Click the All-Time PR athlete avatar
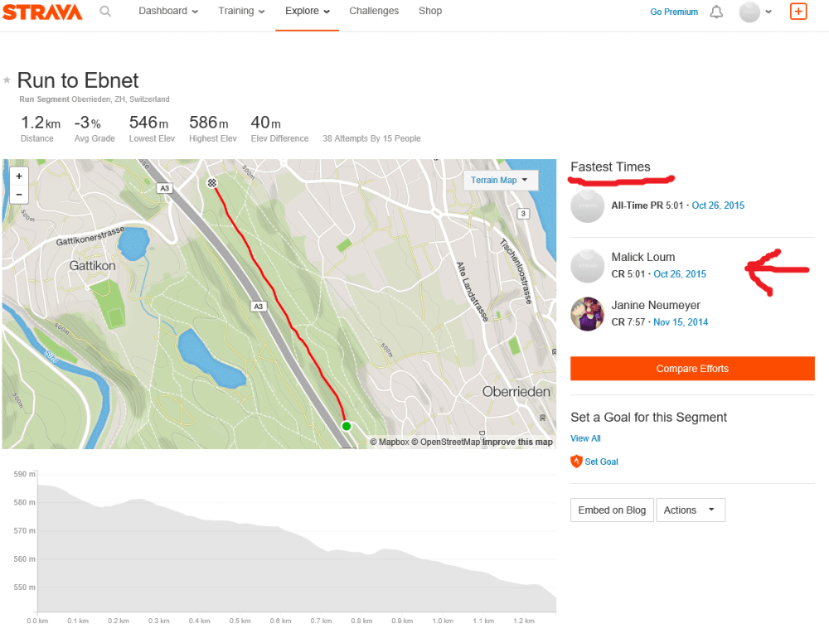This screenshot has height=643, width=829. 588,205
